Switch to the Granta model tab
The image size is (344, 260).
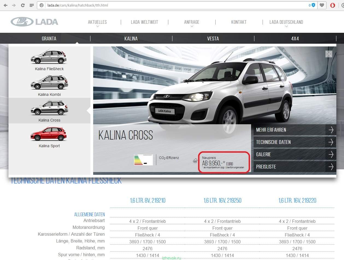49,39
